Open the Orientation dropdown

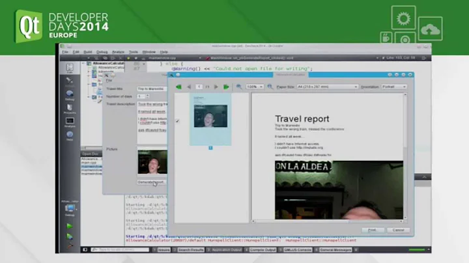[394, 87]
